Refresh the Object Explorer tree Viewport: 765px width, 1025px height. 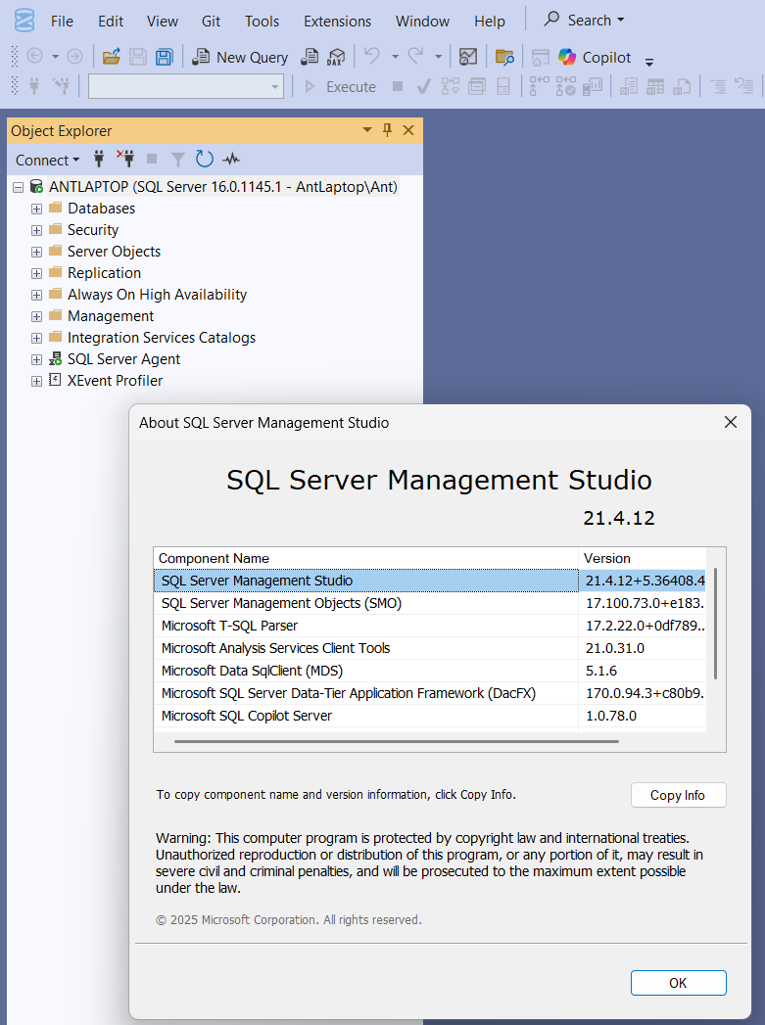click(x=205, y=160)
